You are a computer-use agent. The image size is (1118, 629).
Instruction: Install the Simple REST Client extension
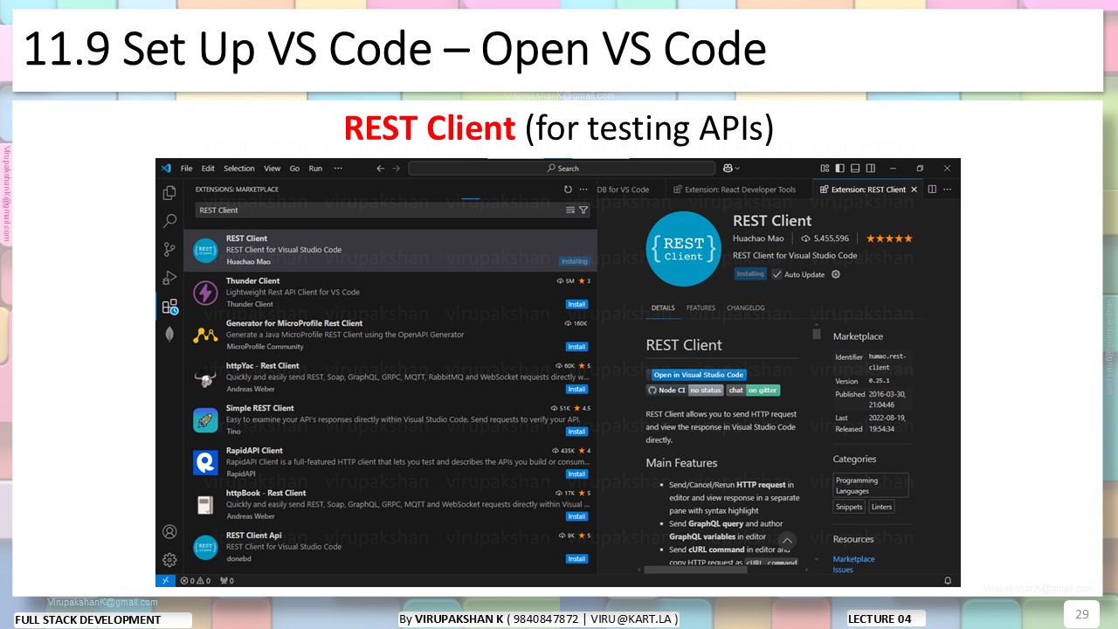(576, 432)
